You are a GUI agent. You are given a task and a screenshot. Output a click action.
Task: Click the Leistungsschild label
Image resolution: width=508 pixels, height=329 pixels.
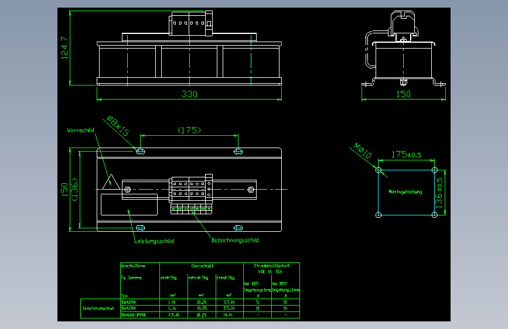[x=154, y=241]
